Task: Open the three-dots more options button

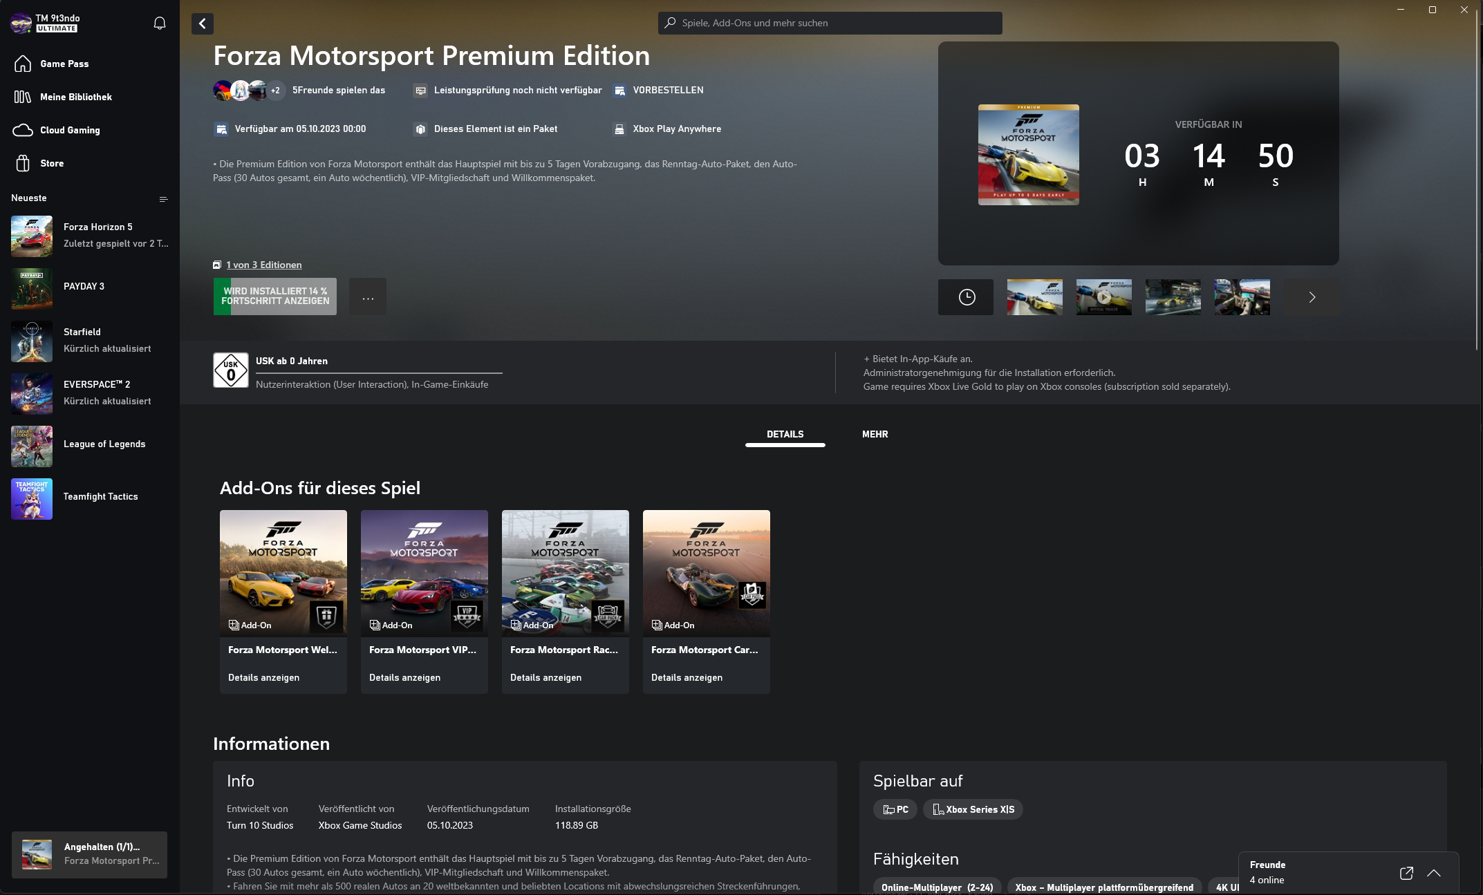Action: point(368,297)
